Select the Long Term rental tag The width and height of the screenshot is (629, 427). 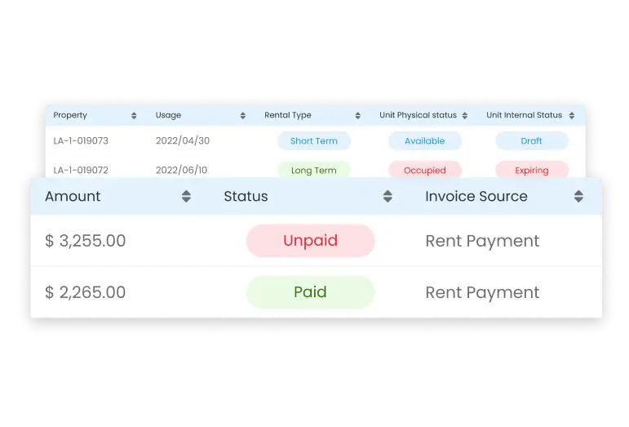point(313,170)
